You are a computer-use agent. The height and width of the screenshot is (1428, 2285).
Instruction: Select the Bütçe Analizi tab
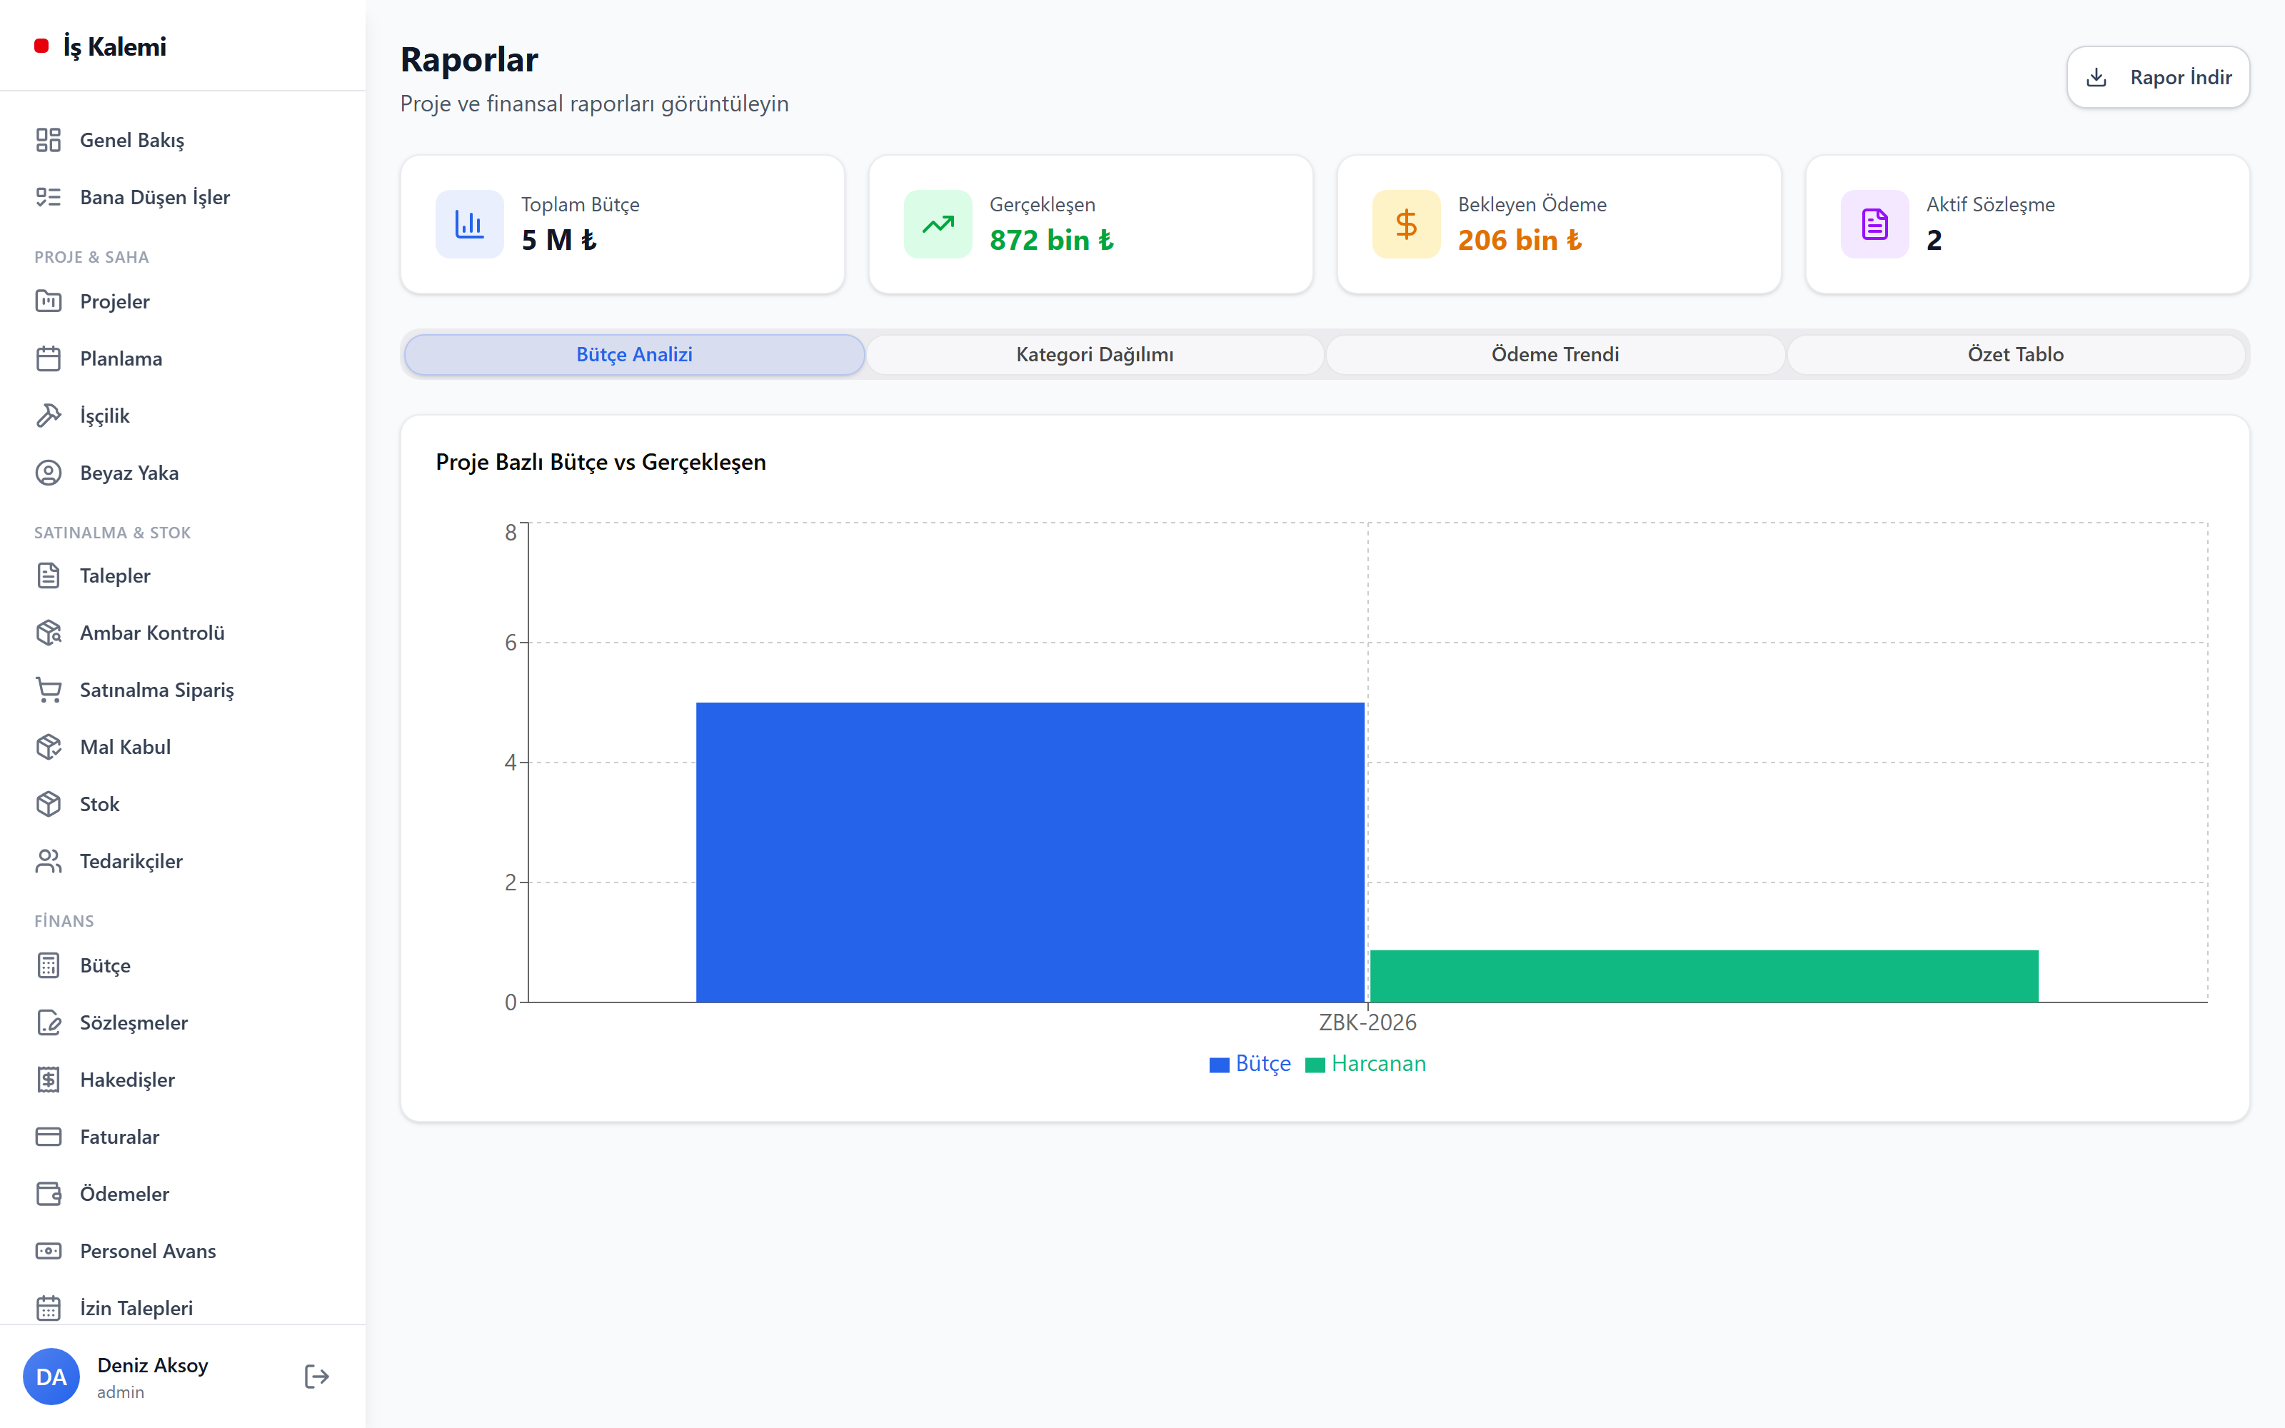635,354
